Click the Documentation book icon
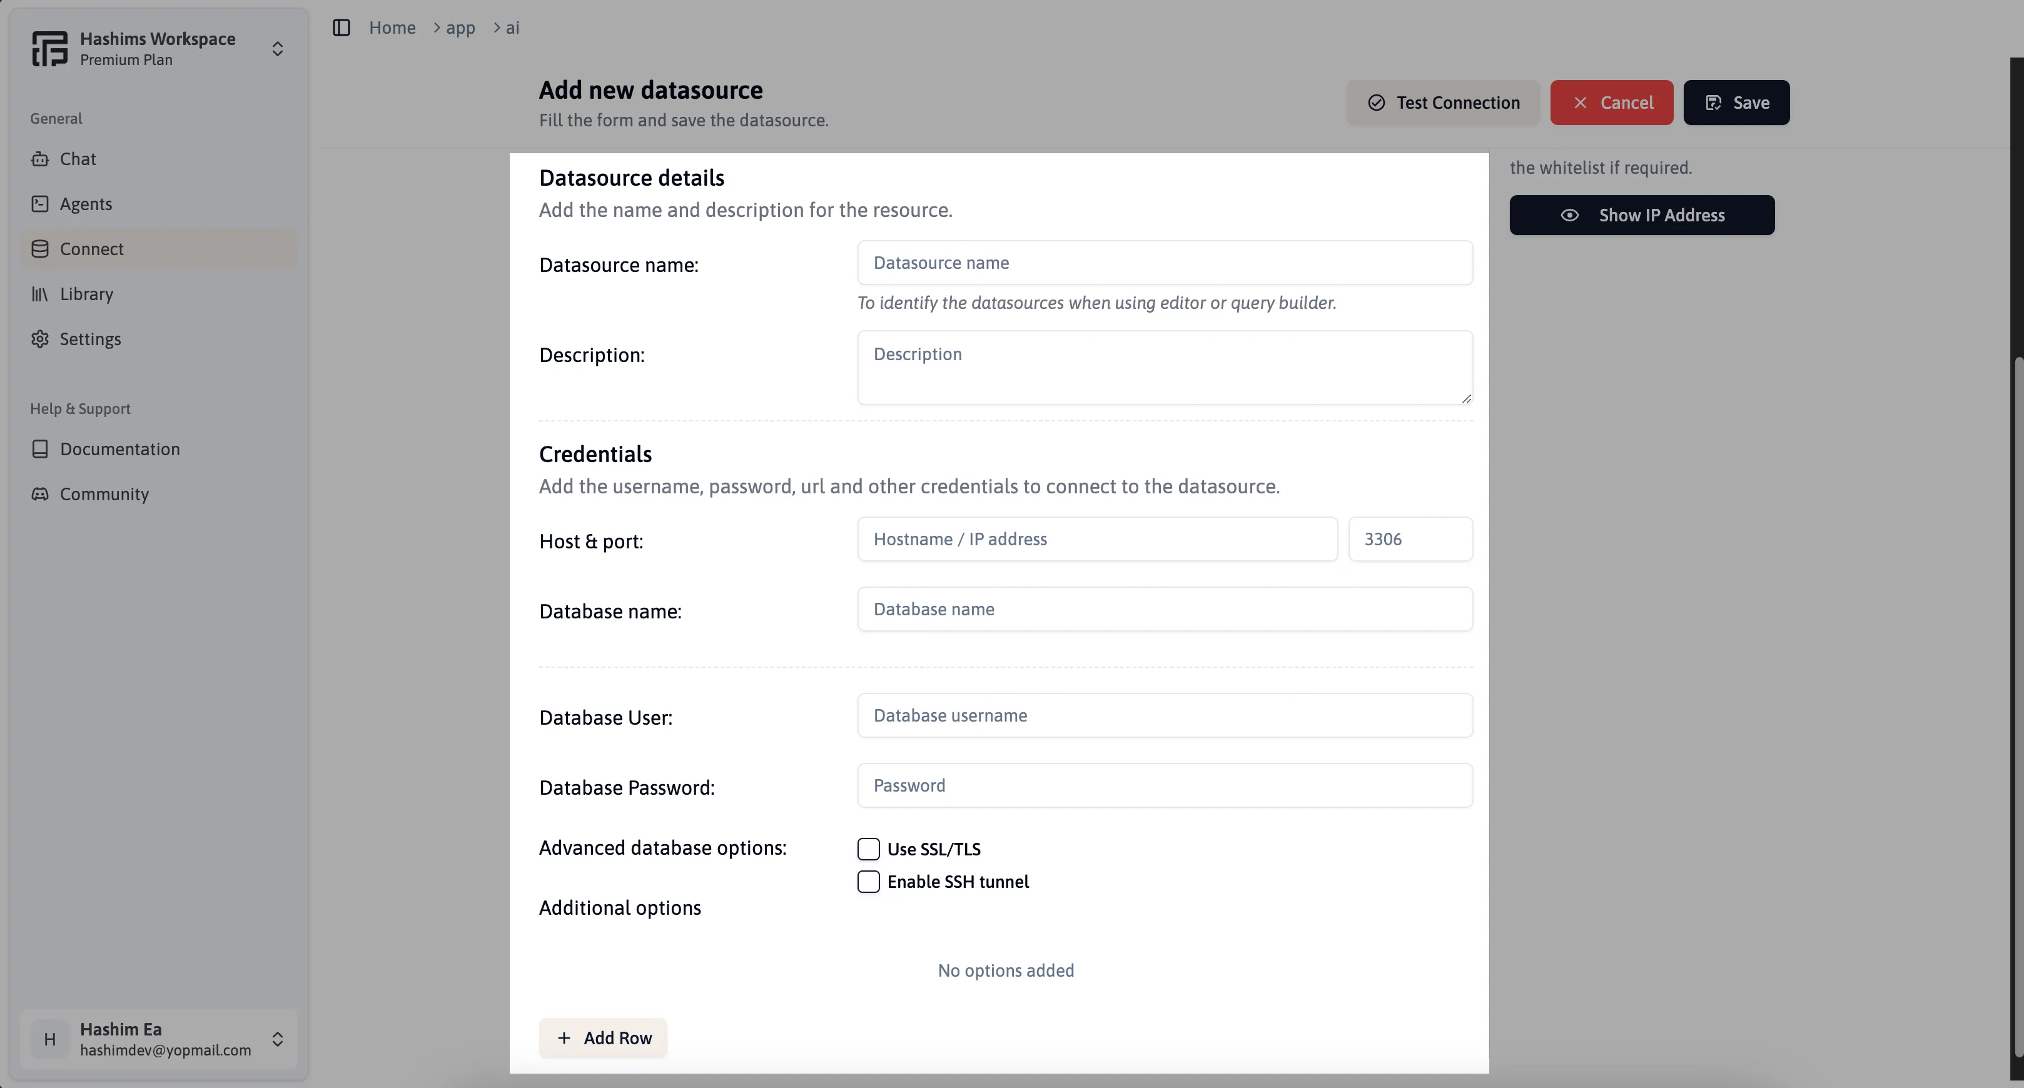2024x1088 pixels. (x=39, y=450)
